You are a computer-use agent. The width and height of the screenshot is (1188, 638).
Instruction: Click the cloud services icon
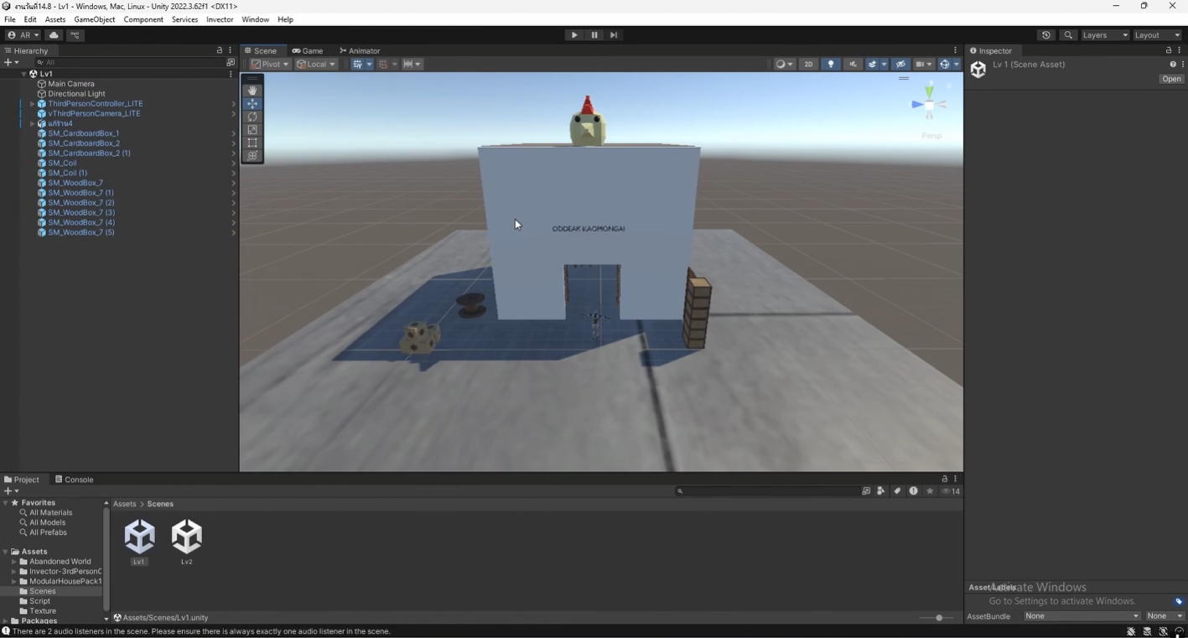(x=54, y=35)
